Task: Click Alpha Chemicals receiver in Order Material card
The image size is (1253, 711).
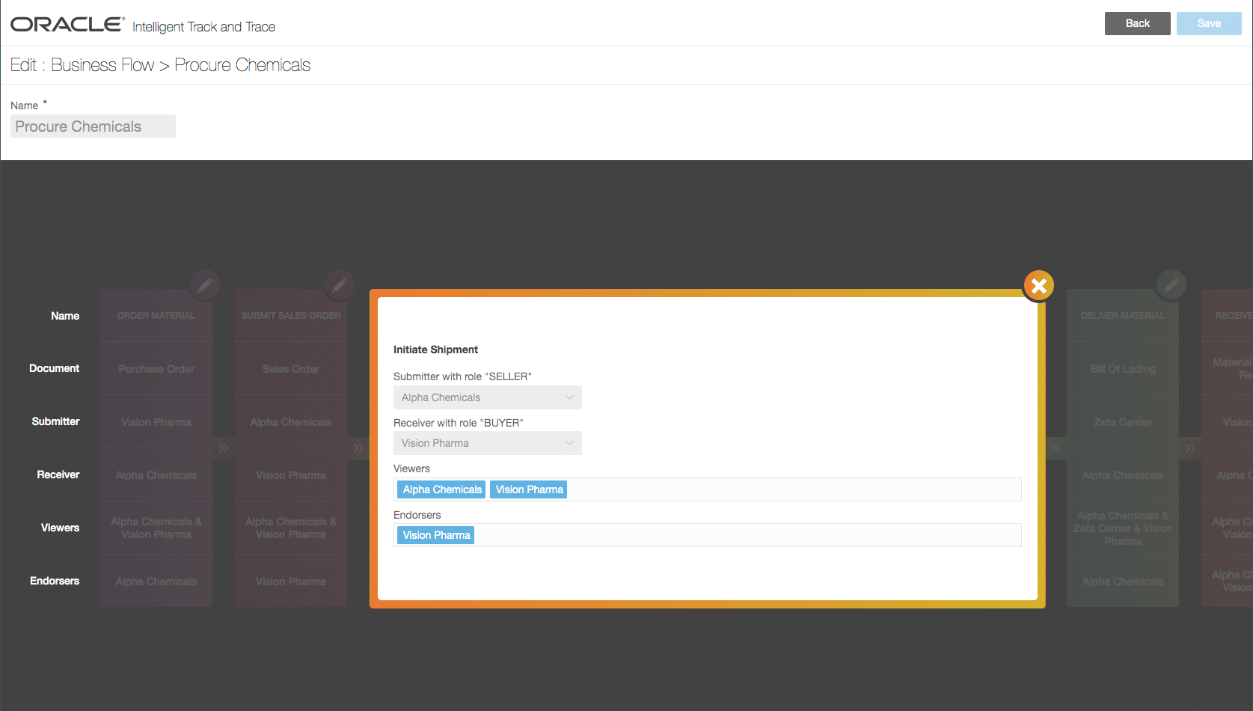Action: (156, 475)
